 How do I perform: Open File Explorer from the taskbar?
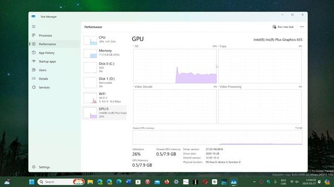click(x=90, y=182)
